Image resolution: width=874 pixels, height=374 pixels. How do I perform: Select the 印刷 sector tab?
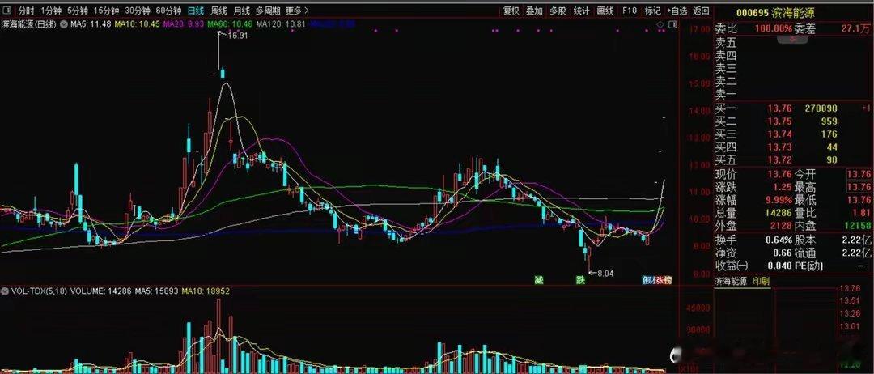761,280
